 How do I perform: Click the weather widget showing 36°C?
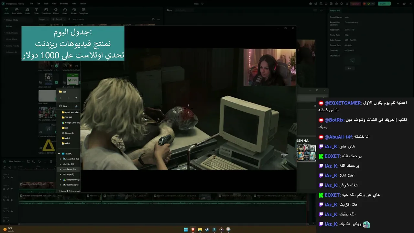click(8, 229)
